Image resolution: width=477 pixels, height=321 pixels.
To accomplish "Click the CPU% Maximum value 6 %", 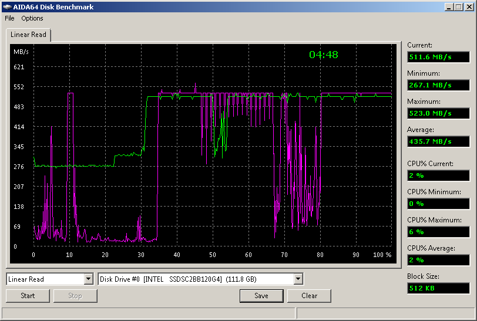I will click(438, 232).
